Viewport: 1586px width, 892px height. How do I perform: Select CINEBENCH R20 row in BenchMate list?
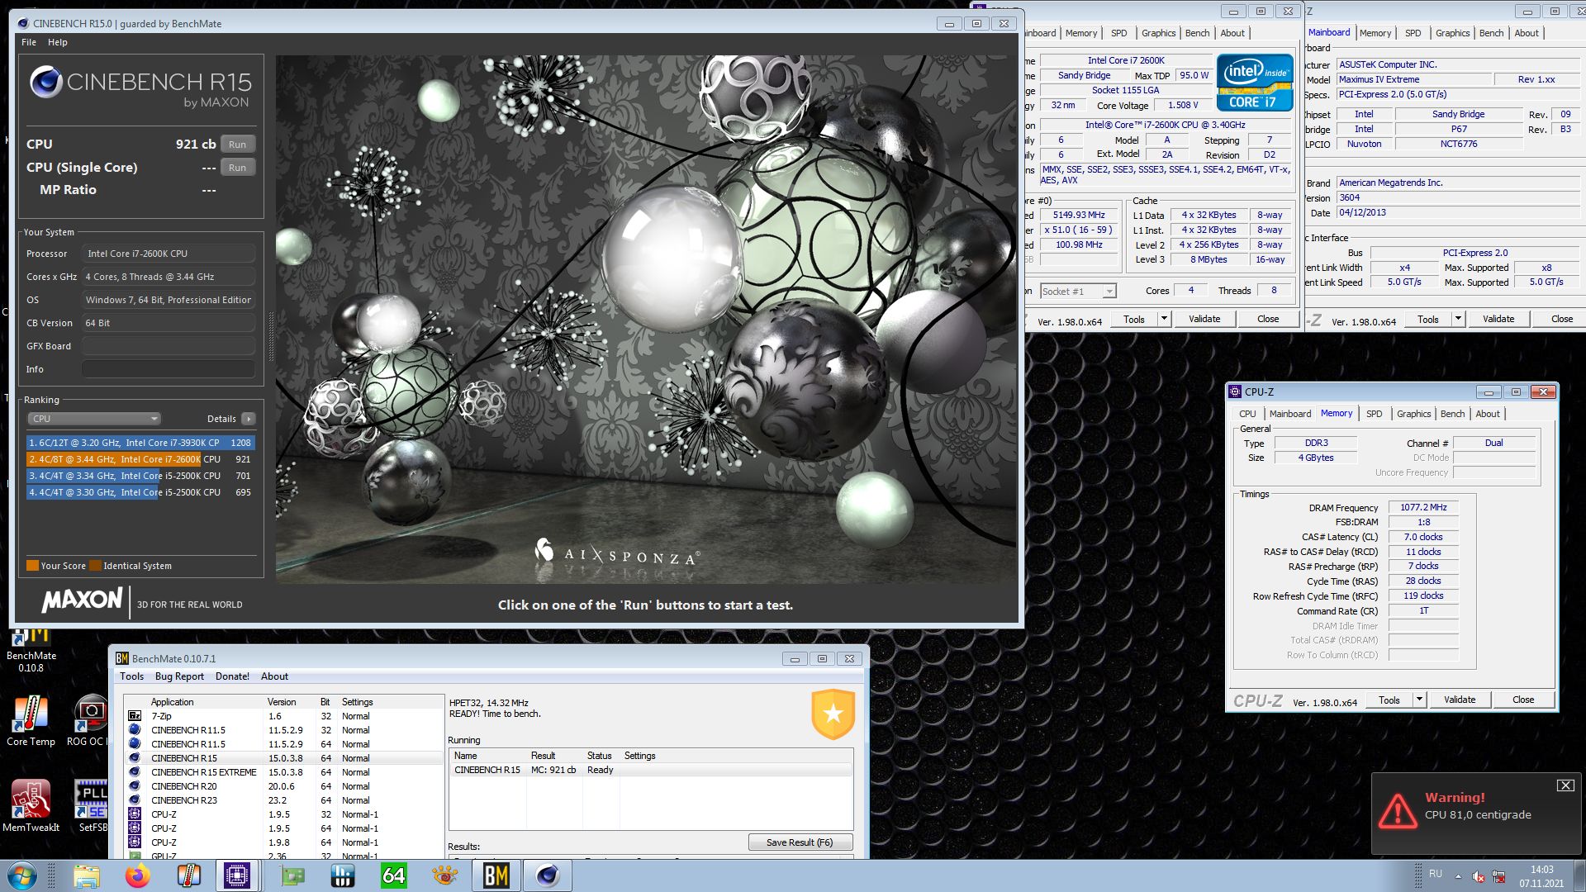(x=283, y=786)
